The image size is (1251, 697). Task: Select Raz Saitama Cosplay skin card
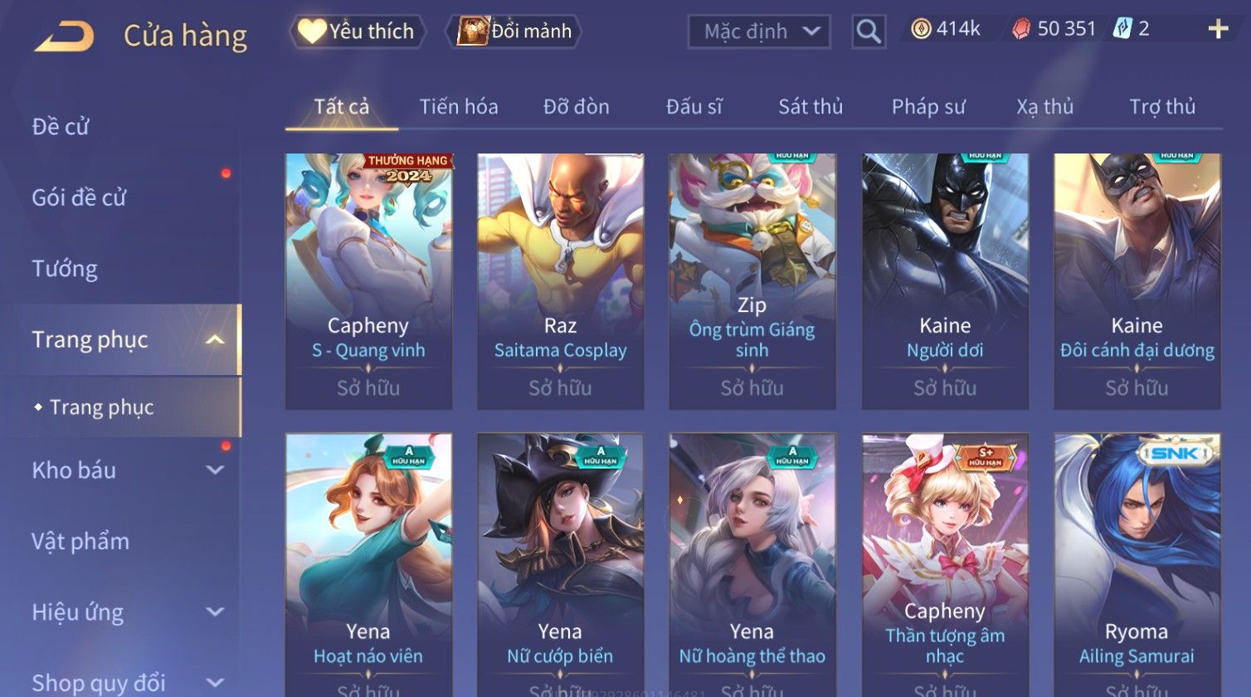pos(561,281)
